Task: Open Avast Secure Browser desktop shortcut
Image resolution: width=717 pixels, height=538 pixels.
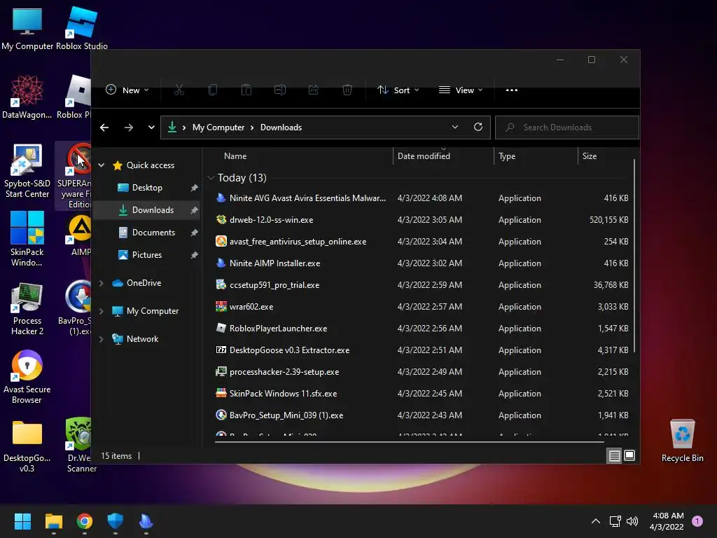Action: (27, 377)
